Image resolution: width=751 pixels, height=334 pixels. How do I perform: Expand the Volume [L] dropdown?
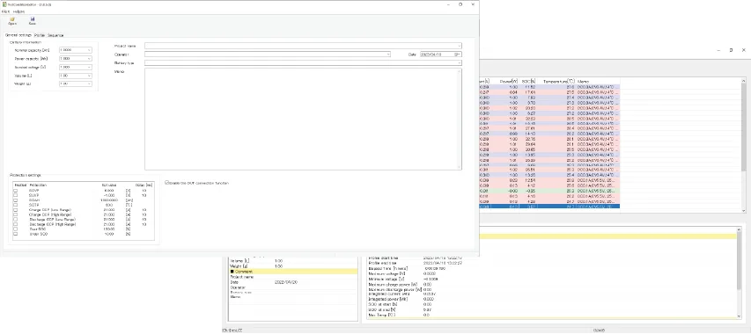coord(89,76)
